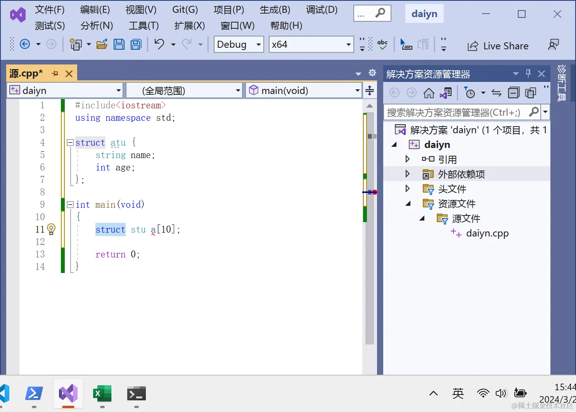Close the Solution Explorer panel
Screen dimensions: 576x412
(x=541, y=73)
